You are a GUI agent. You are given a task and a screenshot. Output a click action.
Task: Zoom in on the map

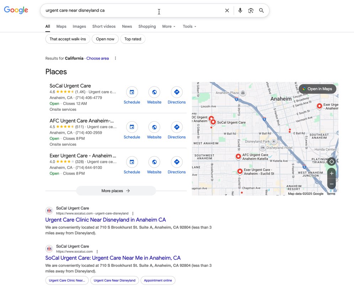pyautogui.click(x=332, y=174)
